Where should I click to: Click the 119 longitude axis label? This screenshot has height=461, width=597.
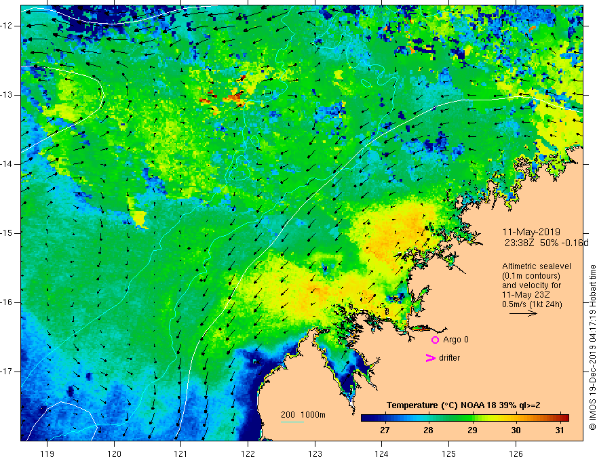(x=47, y=454)
